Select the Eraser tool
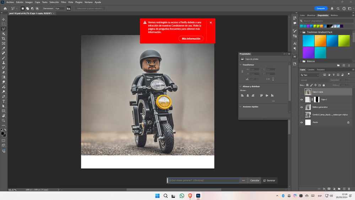 [4, 72]
